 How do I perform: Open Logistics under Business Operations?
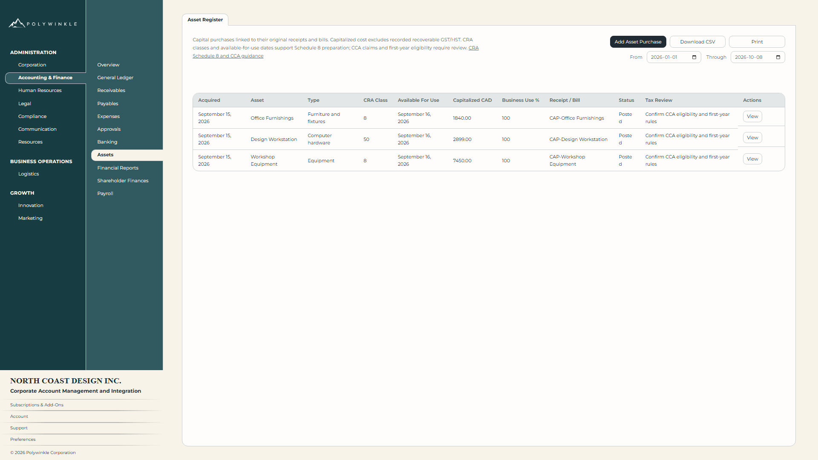[29, 174]
